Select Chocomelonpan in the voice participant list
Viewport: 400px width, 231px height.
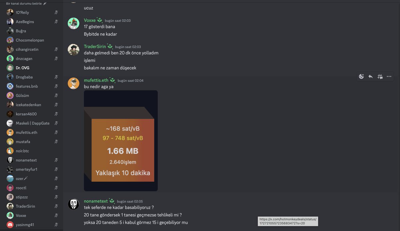[32, 40]
